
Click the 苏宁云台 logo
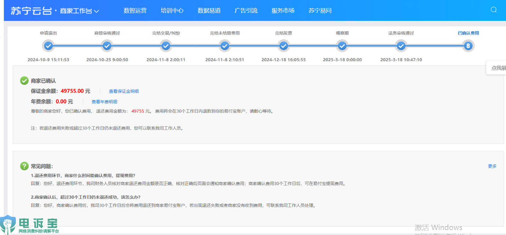31,11
